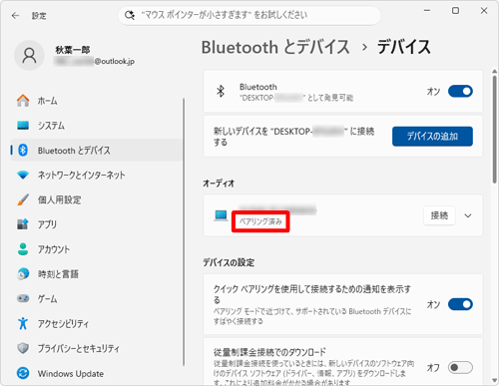Click the 接続 button for audio device
Viewport: 499px width, 386px height.
tap(439, 215)
